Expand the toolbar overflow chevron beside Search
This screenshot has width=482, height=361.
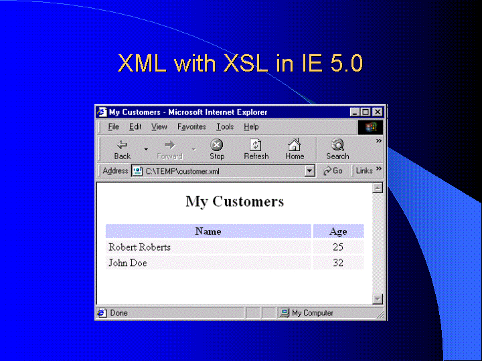click(x=379, y=141)
